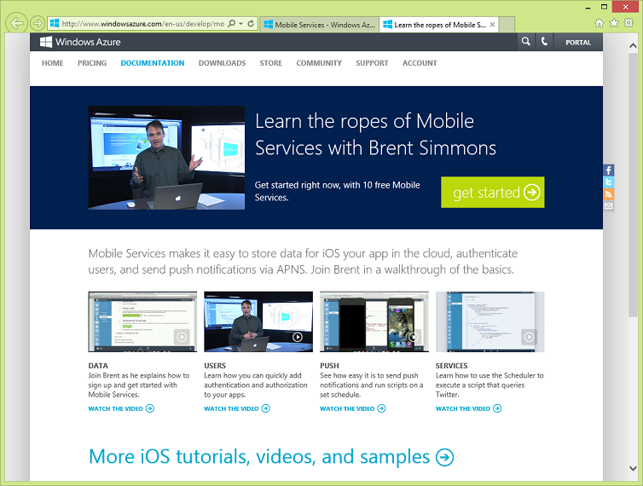Click the USERS section heading
Viewport: 643px width, 486px height.
coord(215,366)
